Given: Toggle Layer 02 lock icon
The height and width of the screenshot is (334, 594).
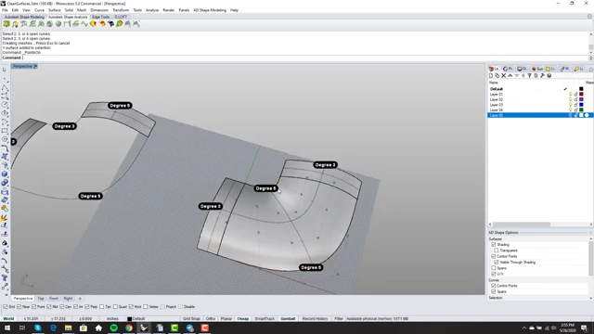Looking at the screenshot, I should point(575,99).
